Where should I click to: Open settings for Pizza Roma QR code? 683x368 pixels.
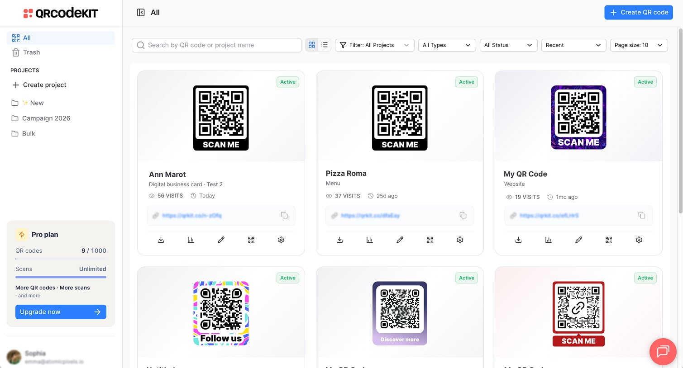[x=460, y=240]
